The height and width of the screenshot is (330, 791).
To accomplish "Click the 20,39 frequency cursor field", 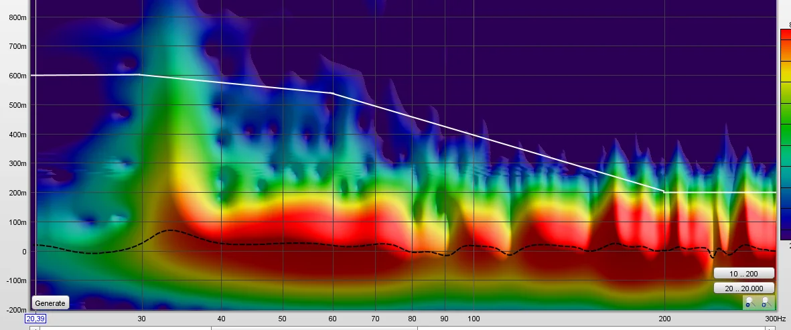I will pos(35,319).
